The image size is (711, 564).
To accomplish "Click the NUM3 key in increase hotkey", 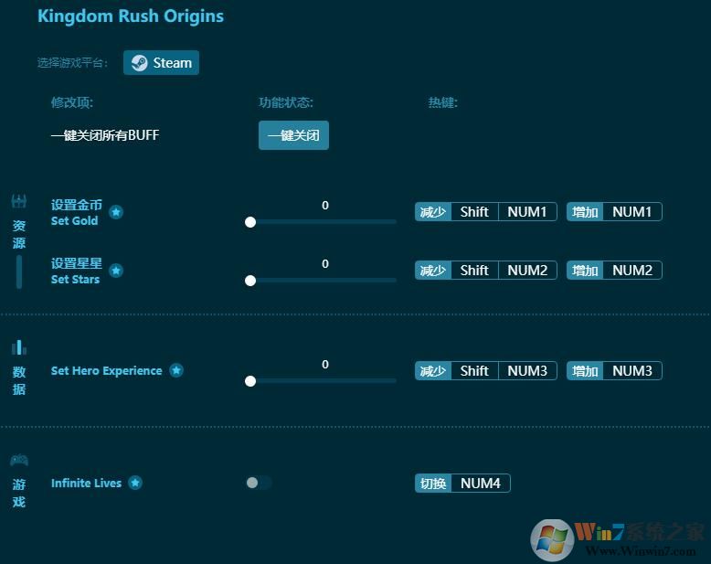I will coord(632,371).
